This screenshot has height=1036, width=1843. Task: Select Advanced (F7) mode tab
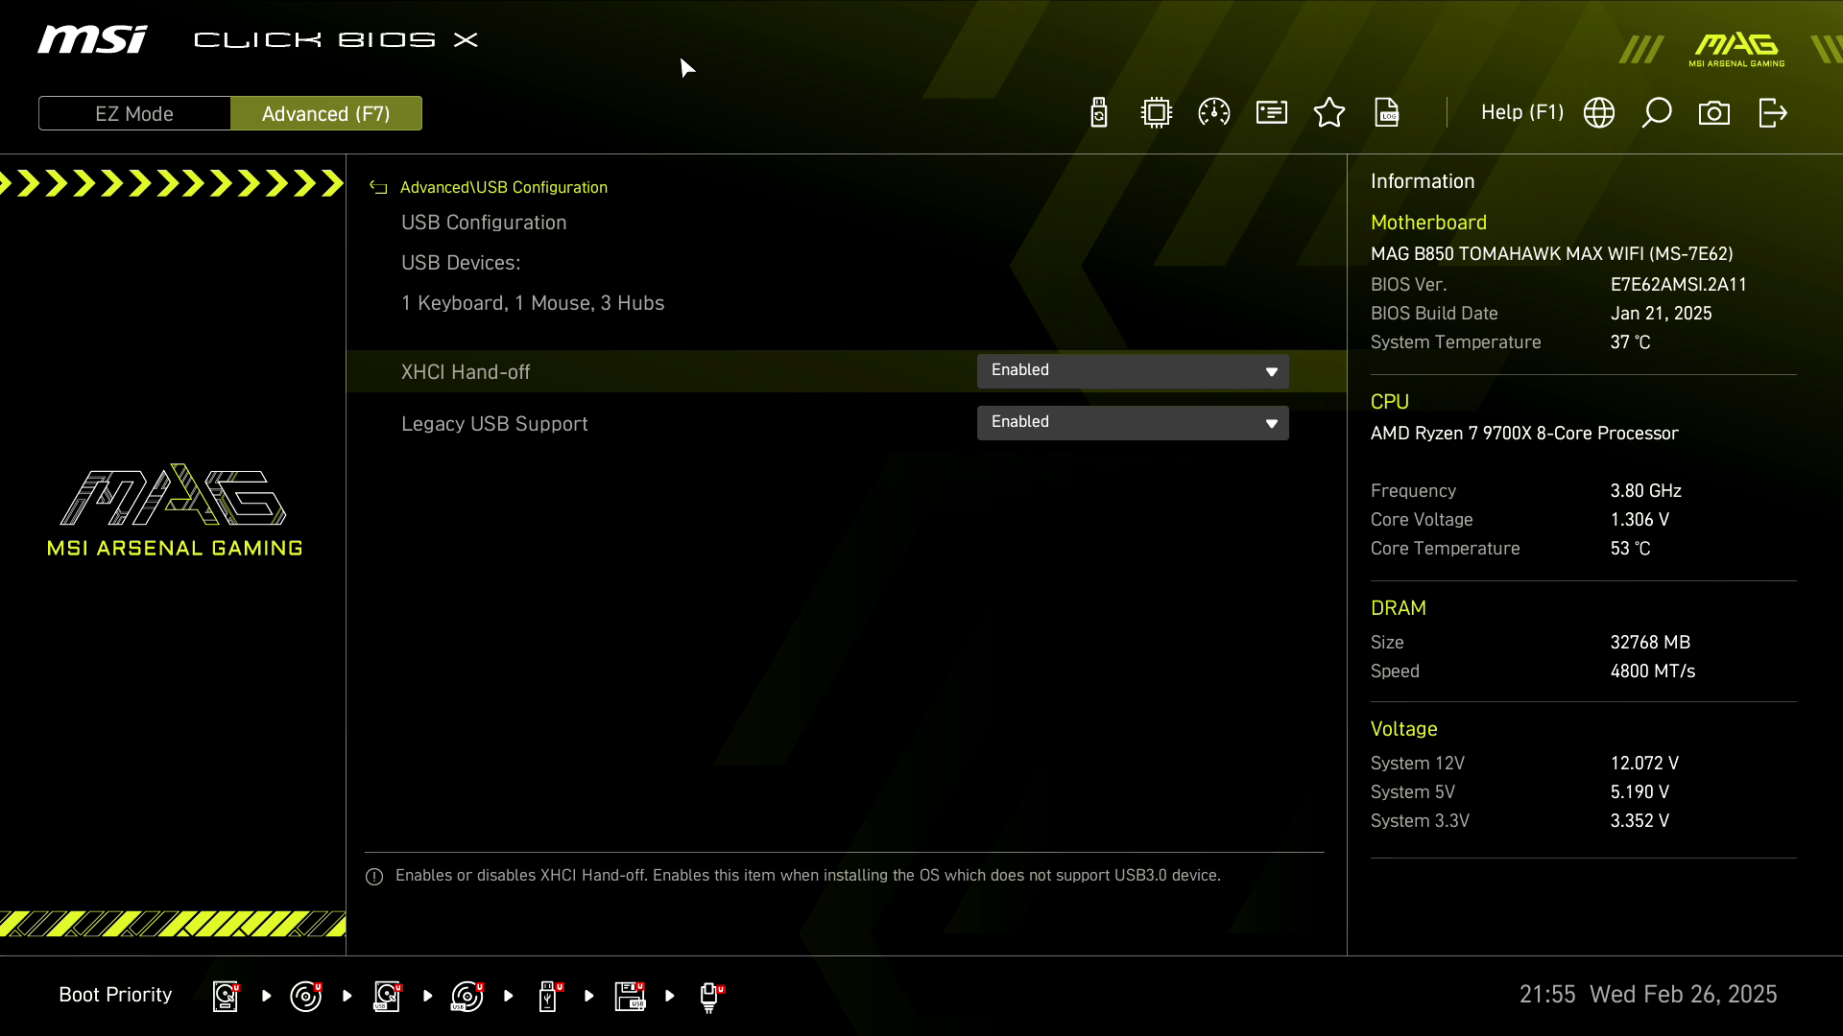coord(325,112)
